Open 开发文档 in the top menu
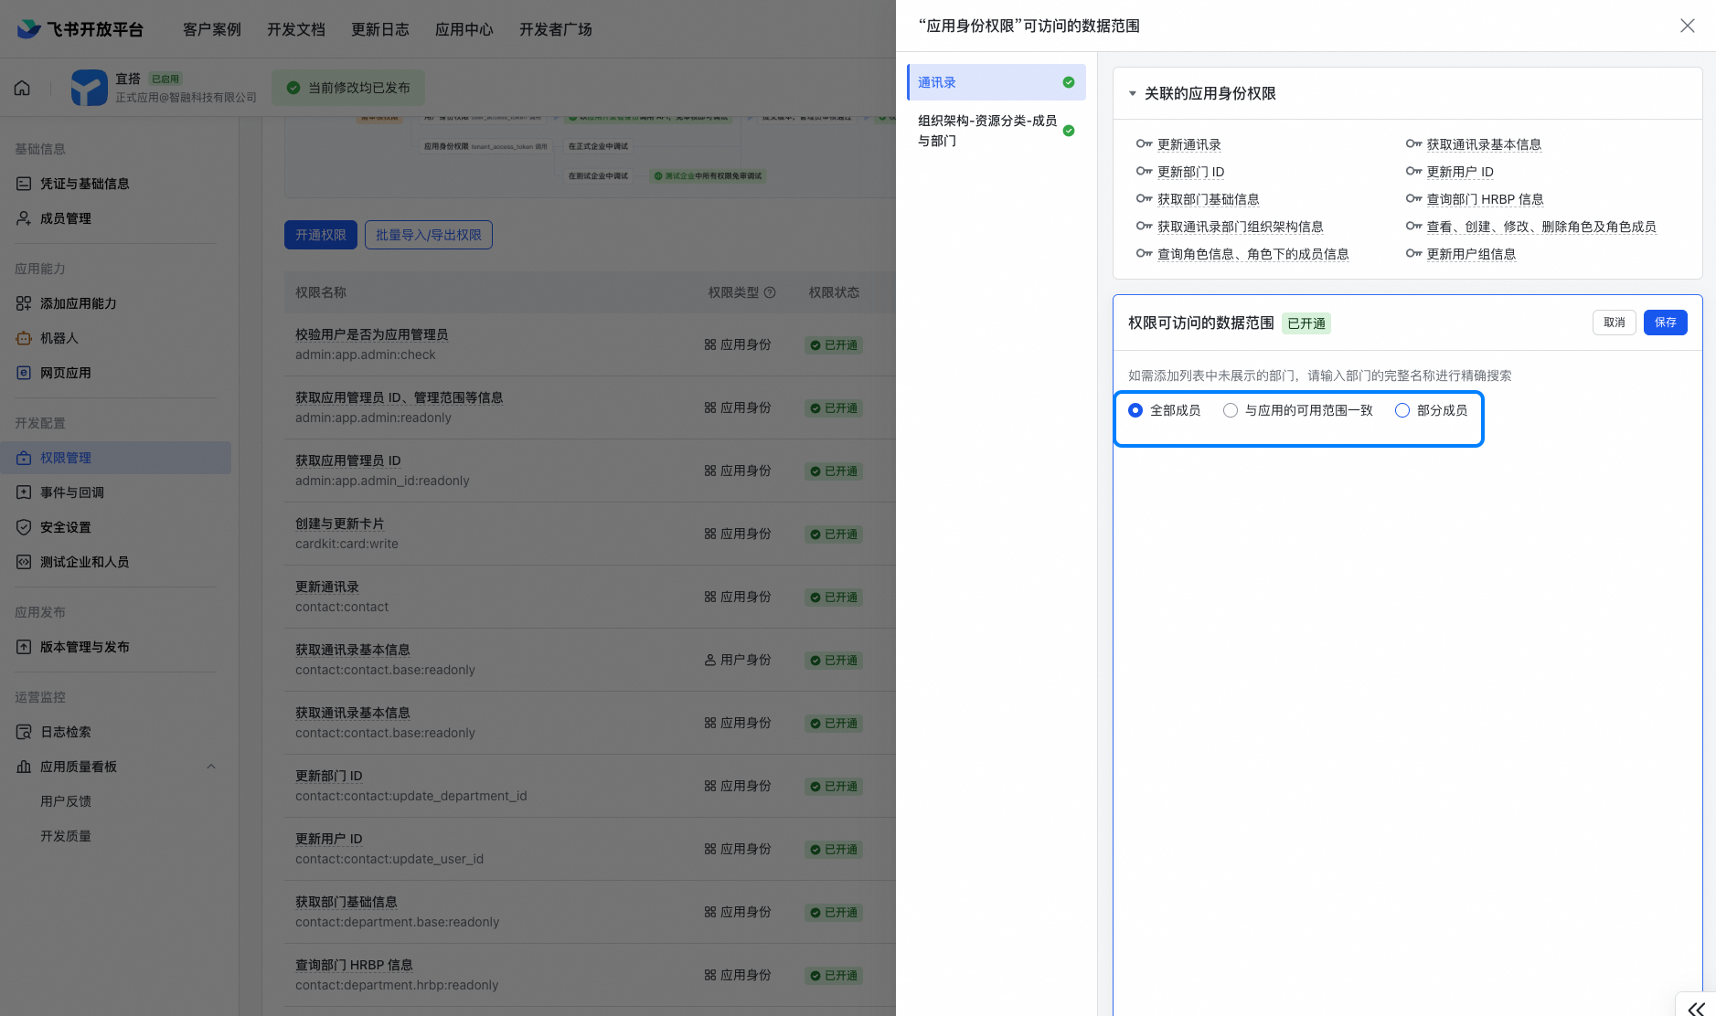Screen dimensions: 1716x1016 296,29
